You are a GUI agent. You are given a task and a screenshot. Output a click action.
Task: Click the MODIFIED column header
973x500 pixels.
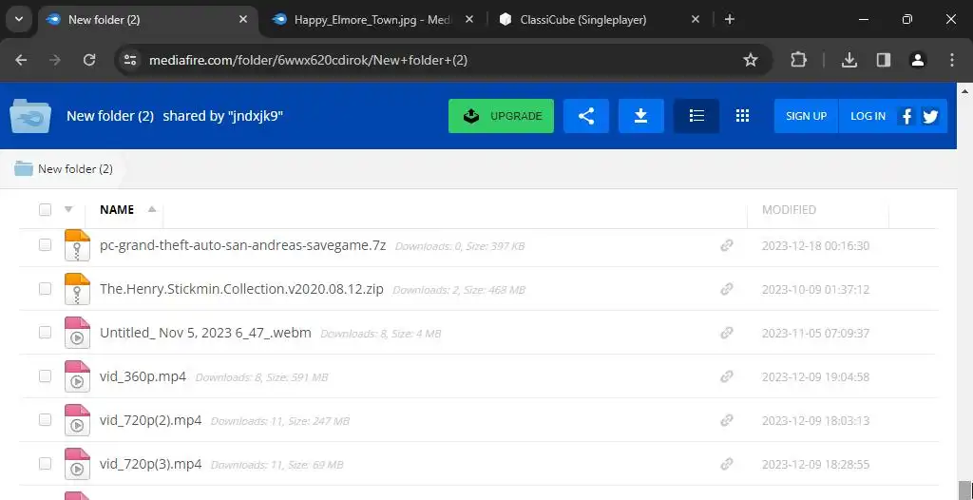click(789, 210)
